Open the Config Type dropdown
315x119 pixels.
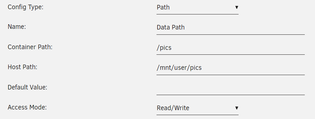tap(197, 8)
